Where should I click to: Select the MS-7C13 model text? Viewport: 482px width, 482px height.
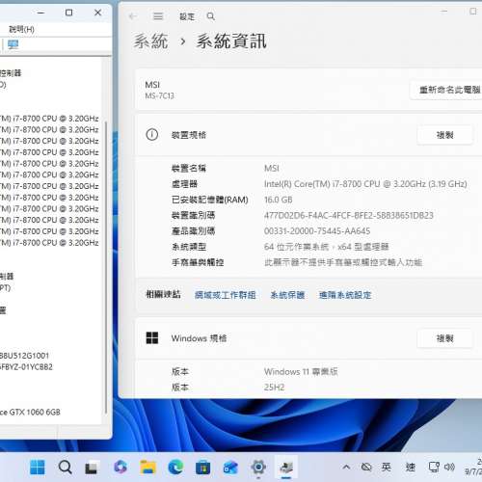tap(159, 95)
